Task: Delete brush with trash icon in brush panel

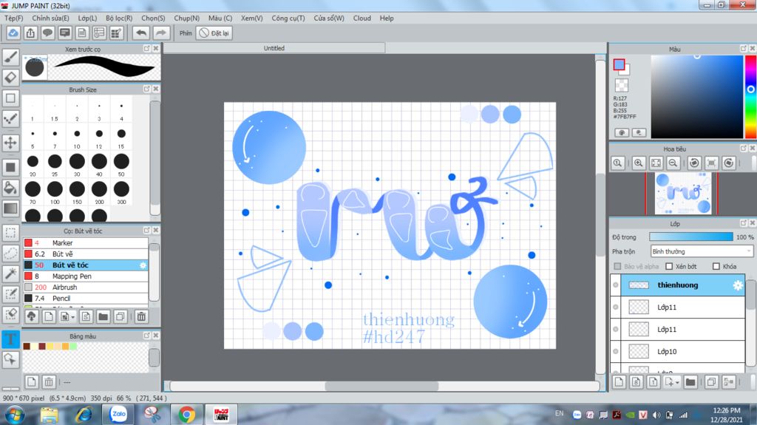Action: click(141, 316)
